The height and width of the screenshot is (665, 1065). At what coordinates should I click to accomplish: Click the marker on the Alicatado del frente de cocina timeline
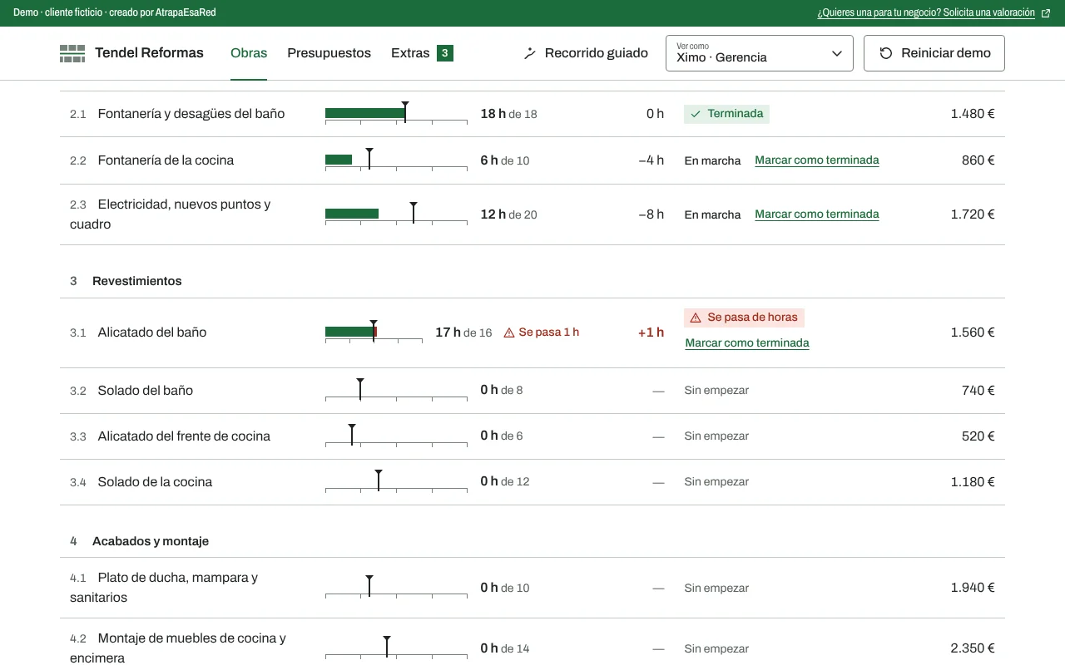coord(352,434)
